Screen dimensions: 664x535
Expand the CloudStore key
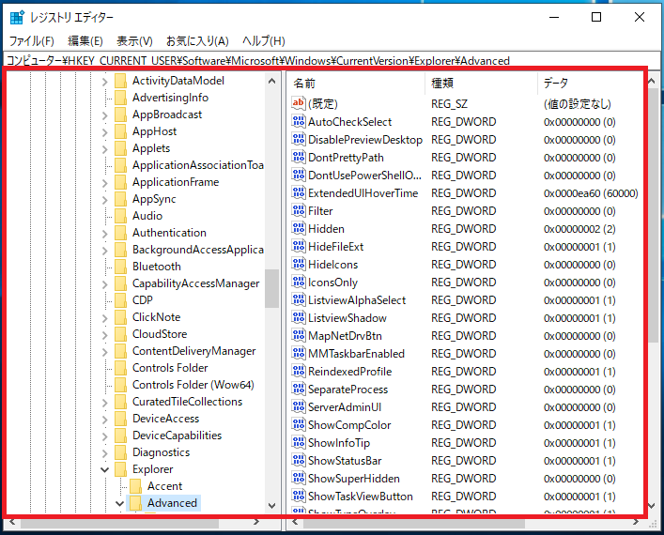(x=104, y=335)
